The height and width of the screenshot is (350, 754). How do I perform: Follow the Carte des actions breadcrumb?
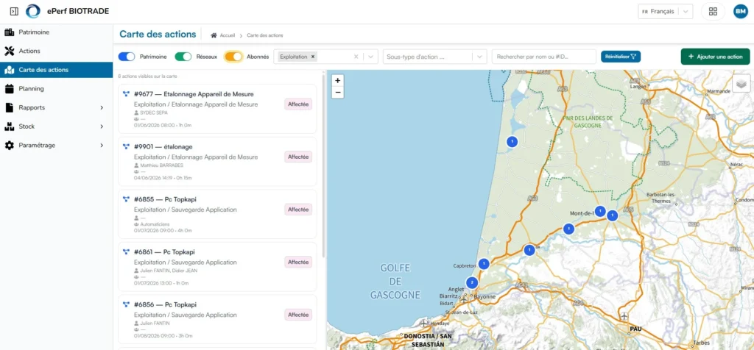(x=265, y=35)
